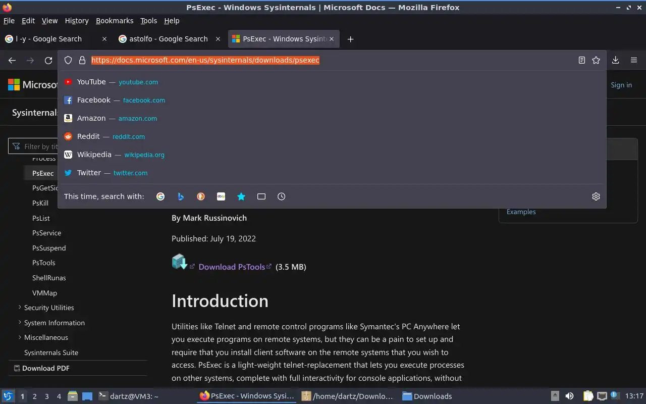Search this time with Google icon

pos(160,196)
